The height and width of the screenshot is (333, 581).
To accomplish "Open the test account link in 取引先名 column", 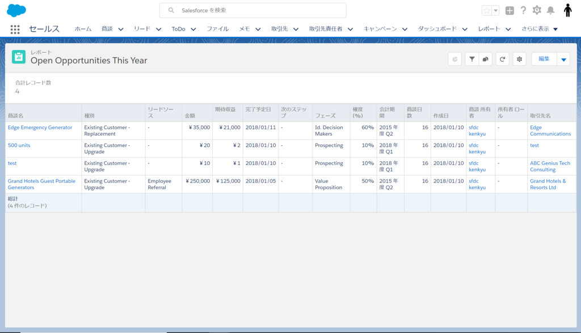I will [534, 145].
